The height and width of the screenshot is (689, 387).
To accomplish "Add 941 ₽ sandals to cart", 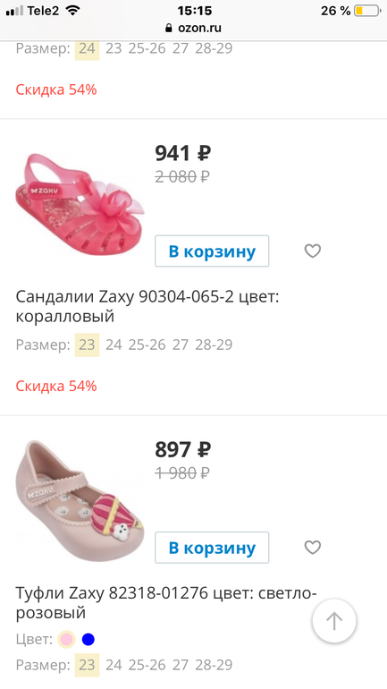I will [x=212, y=251].
